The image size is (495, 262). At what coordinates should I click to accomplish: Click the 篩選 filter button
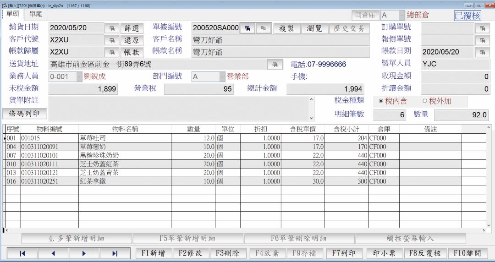point(132,28)
